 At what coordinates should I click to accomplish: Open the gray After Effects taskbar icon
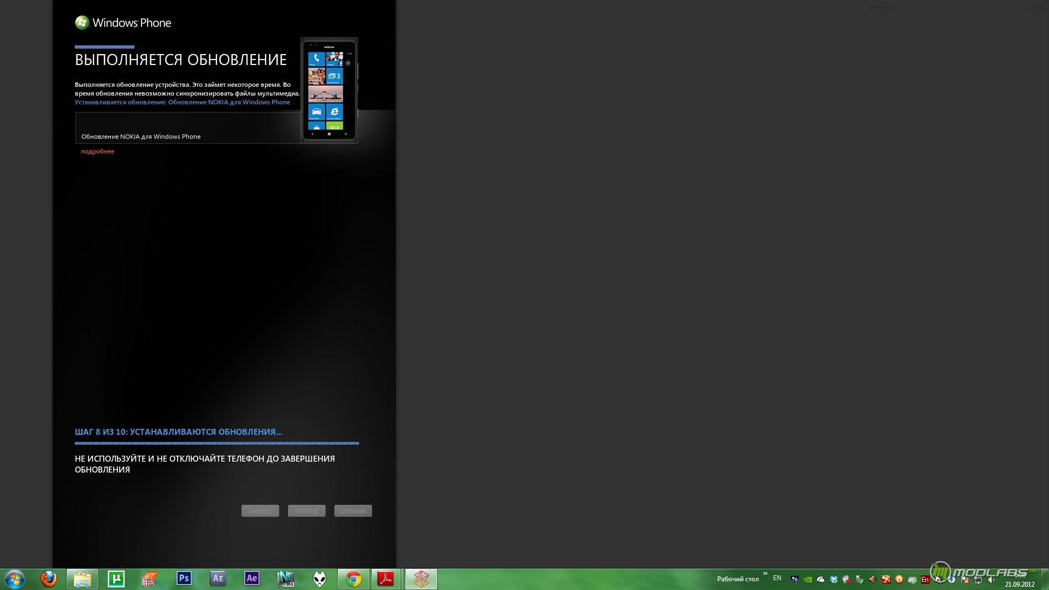tap(218, 578)
